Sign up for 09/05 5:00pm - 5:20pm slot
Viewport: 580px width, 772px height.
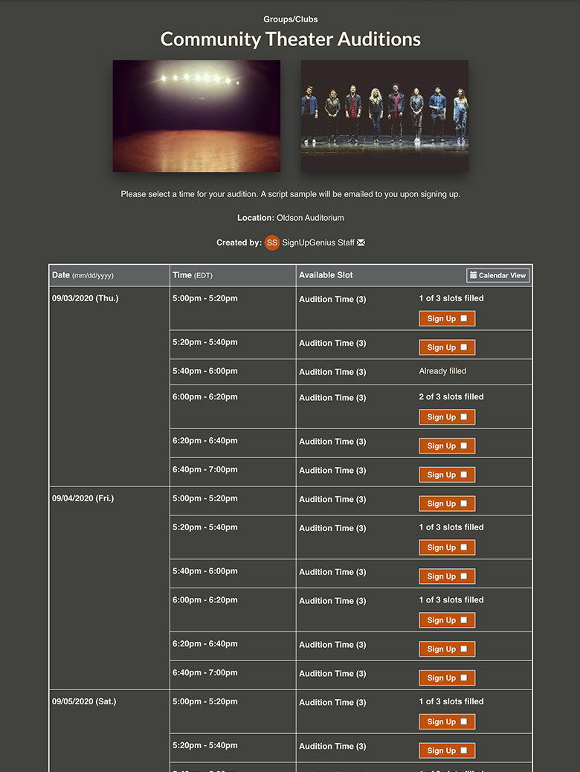[x=446, y=722]
